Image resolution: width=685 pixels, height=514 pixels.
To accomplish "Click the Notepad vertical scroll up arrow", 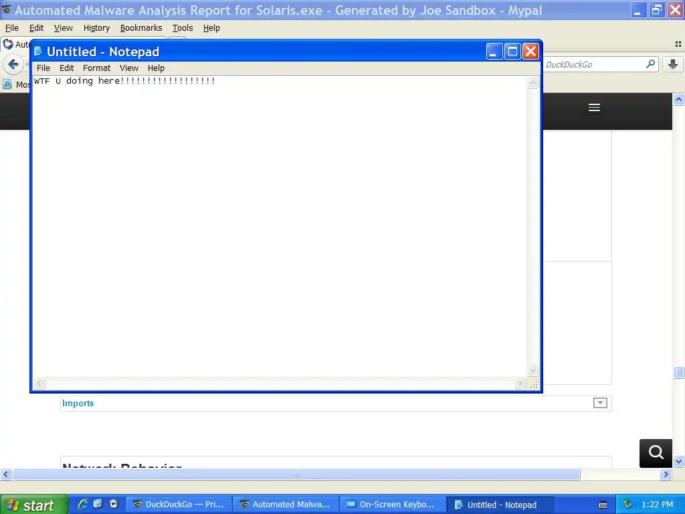I will (533, 82).
